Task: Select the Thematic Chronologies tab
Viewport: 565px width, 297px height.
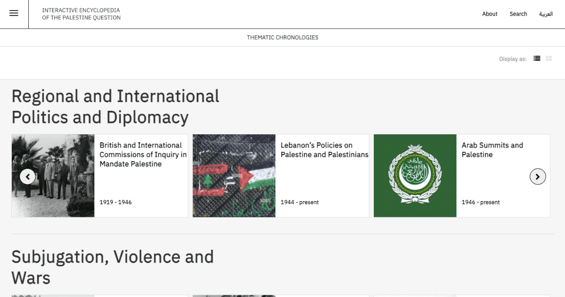Action: coord(282,38)
